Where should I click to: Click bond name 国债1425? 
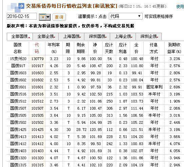[x=18, y=130]
